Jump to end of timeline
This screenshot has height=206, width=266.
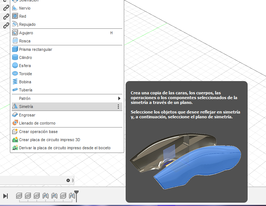click(6, 196)
